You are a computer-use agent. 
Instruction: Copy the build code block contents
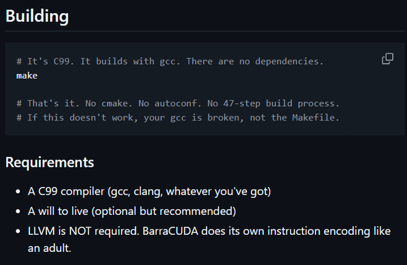point(388,59)
